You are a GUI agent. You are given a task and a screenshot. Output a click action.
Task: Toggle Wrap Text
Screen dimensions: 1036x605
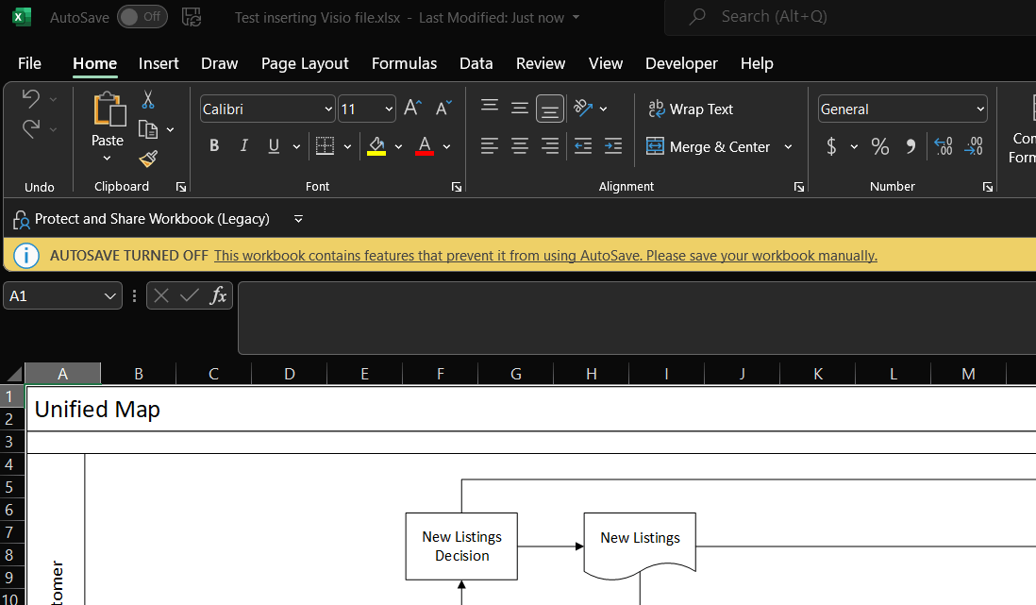(691, 109)
